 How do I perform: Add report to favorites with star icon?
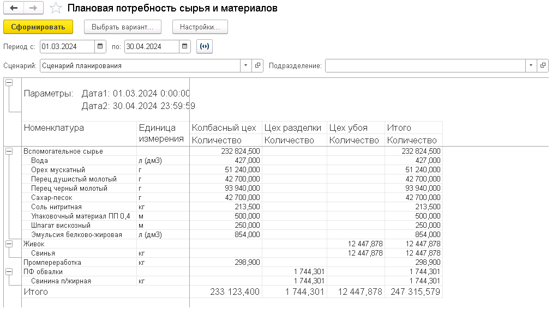pyautogui.click(x=55, y=9)
